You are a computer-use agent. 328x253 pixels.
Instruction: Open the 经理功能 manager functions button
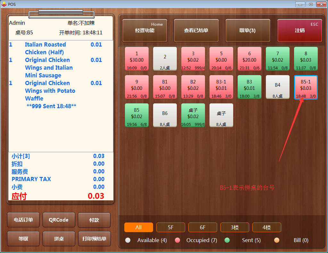click(x=145, y=31)
